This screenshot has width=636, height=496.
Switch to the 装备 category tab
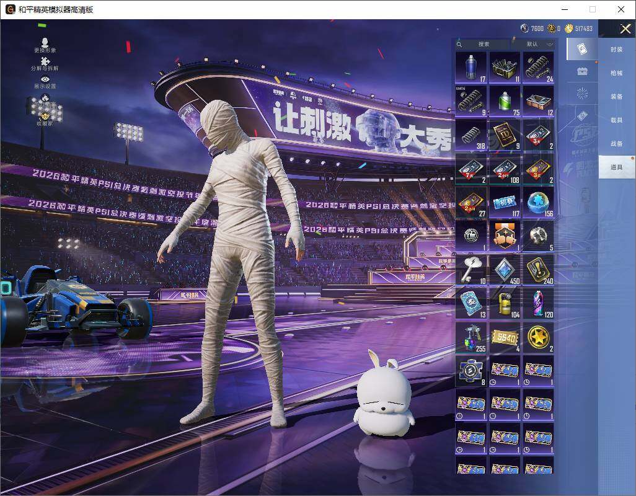coord(617,97)
